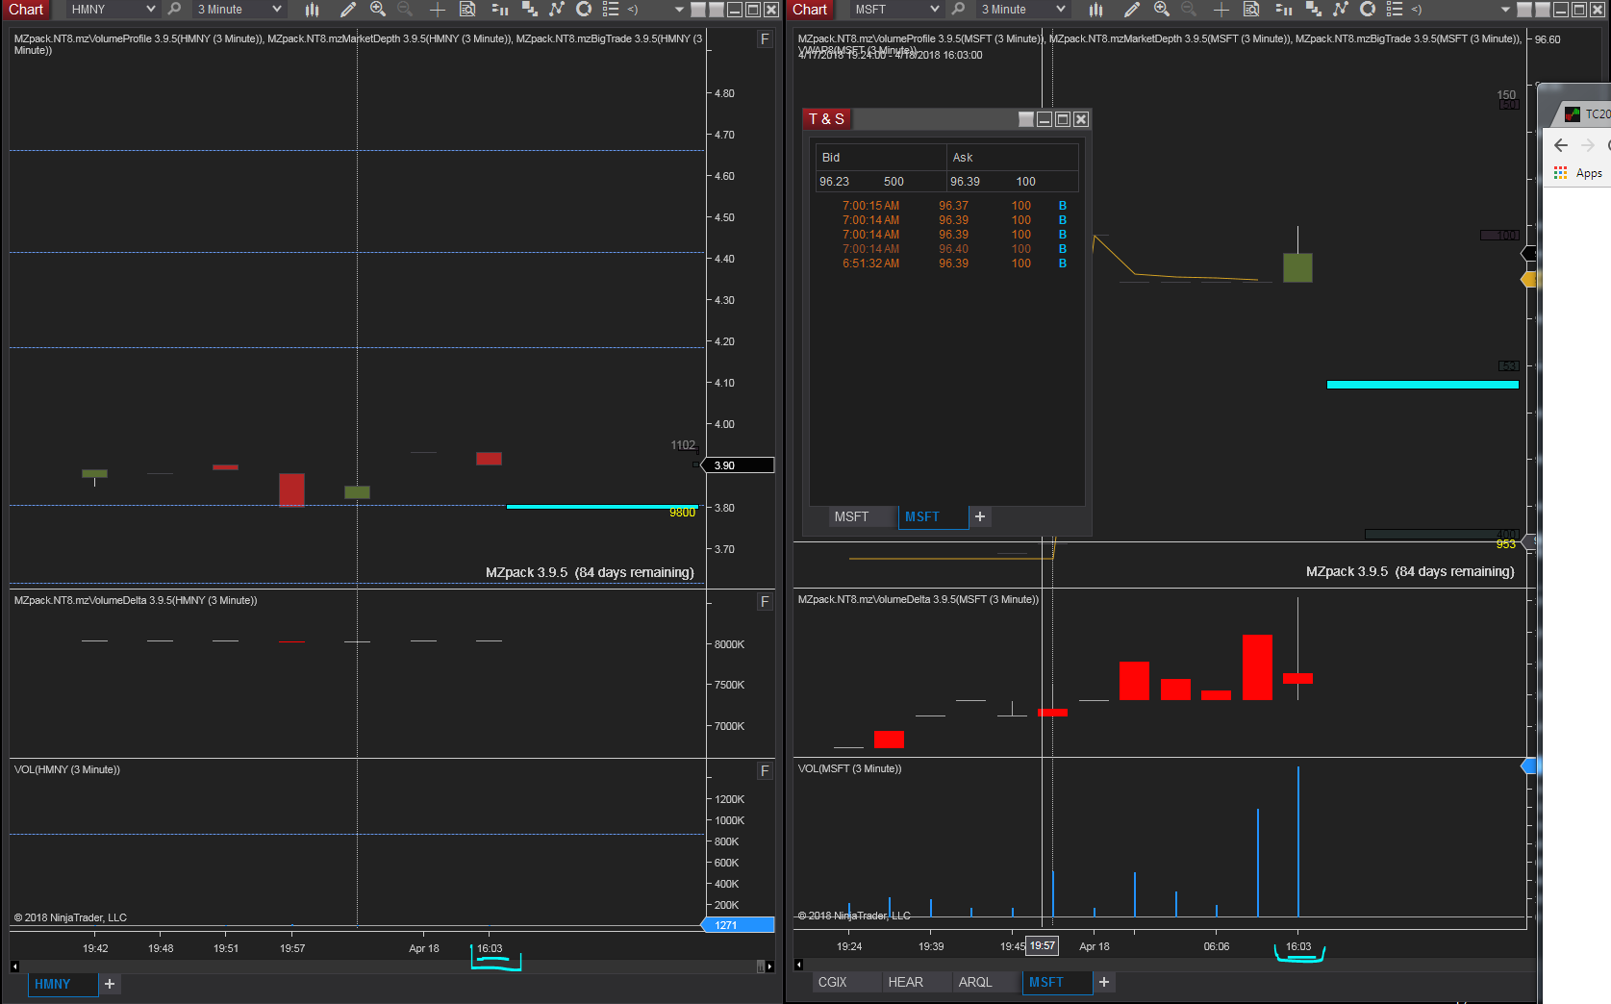Image resolution: width=1611 pixels, height=1004 pixels.
Task: Open Indicators dialog in MSFT chart
Action: click(x=1340, y=9)
